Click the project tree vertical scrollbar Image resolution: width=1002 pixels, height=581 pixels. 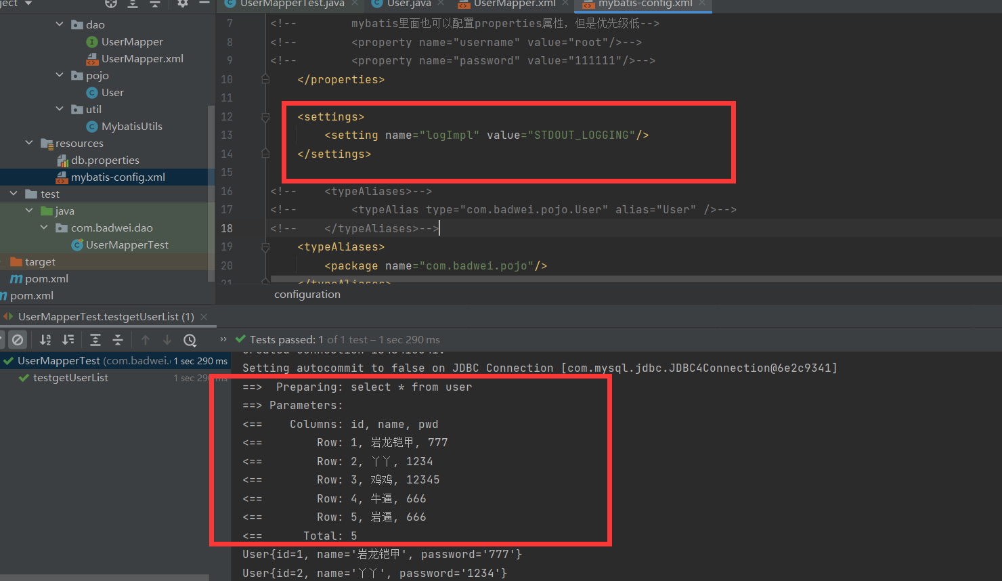click(x=211, y=193)
